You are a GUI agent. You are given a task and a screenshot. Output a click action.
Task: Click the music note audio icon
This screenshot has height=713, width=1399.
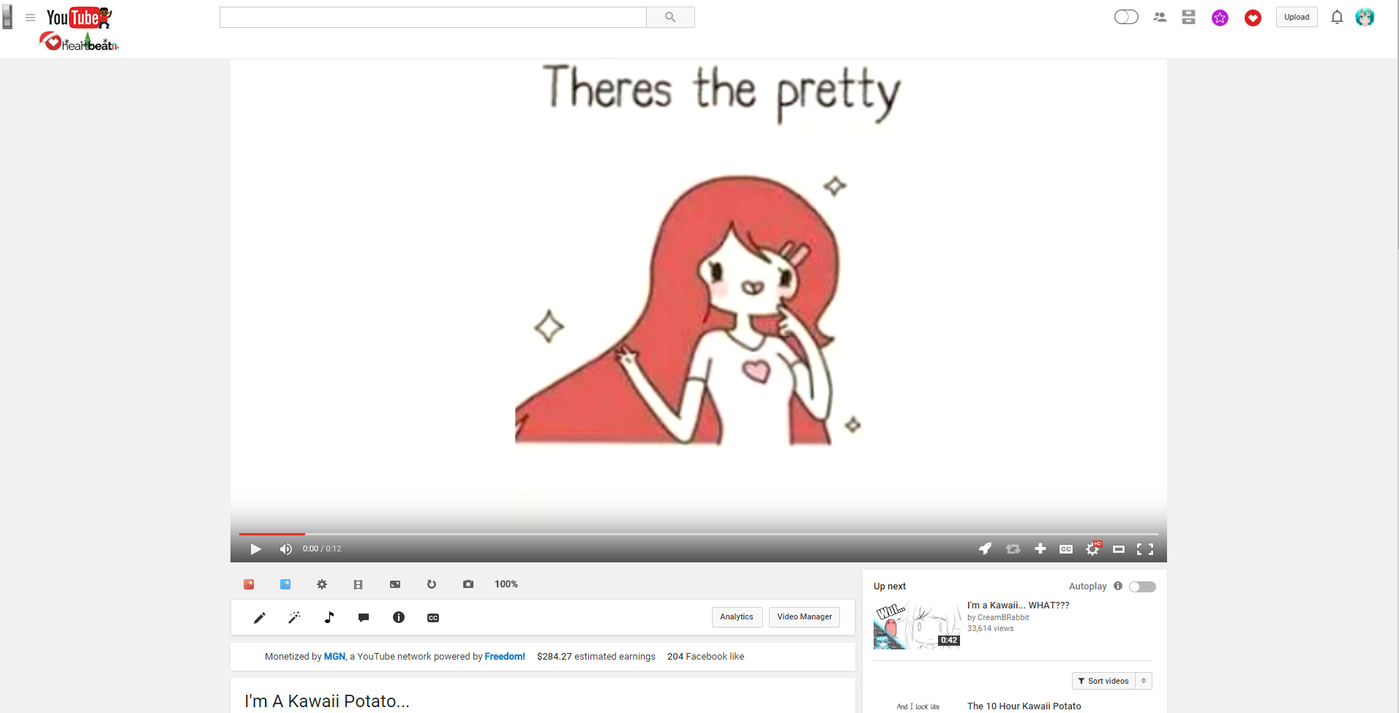329,618
